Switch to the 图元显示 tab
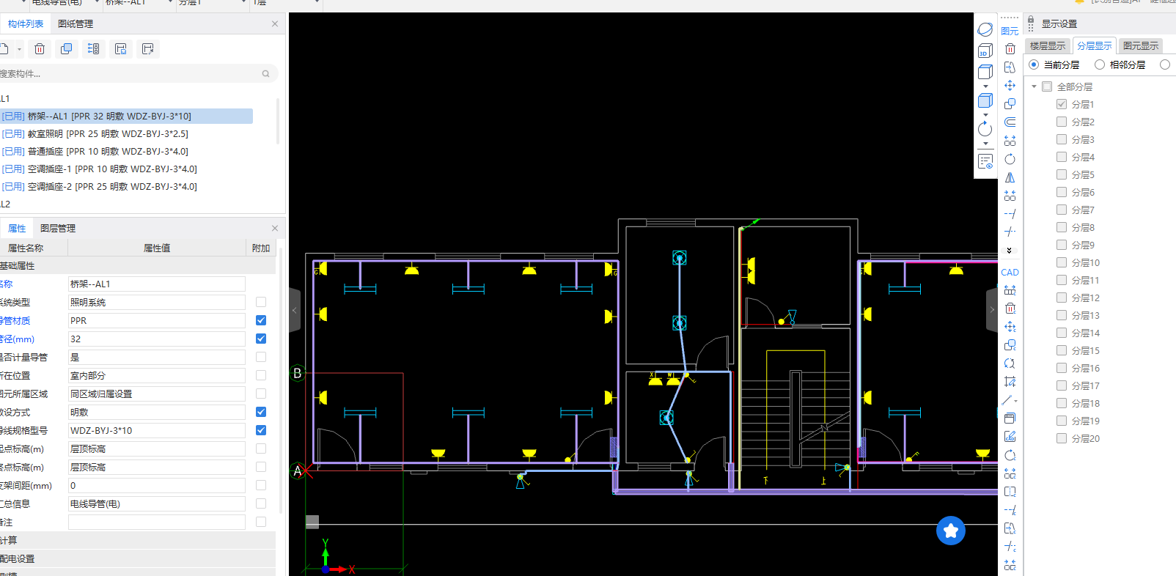Image resolution: width=1176 pixels, height=576 pixels. 1141,45
